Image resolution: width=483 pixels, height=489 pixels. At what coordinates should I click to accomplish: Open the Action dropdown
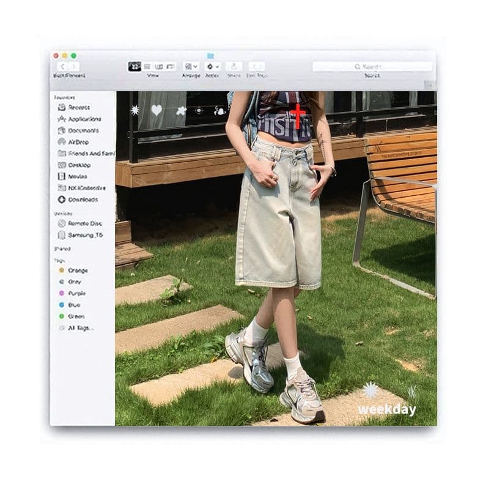(213, 67)
